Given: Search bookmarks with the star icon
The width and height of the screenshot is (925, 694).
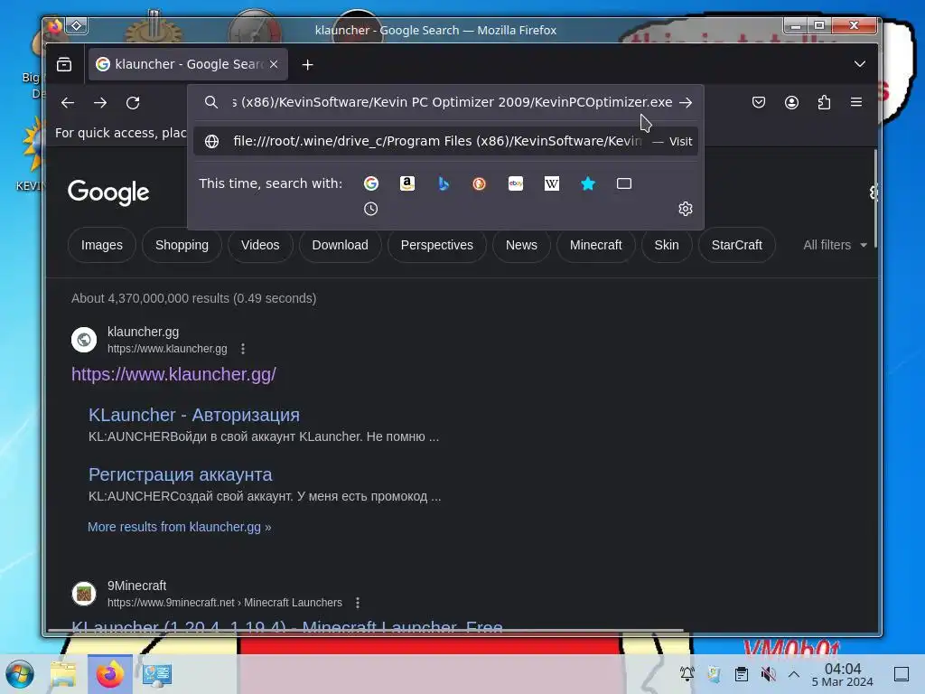Looking at the screenshot, I should [587, 183].
